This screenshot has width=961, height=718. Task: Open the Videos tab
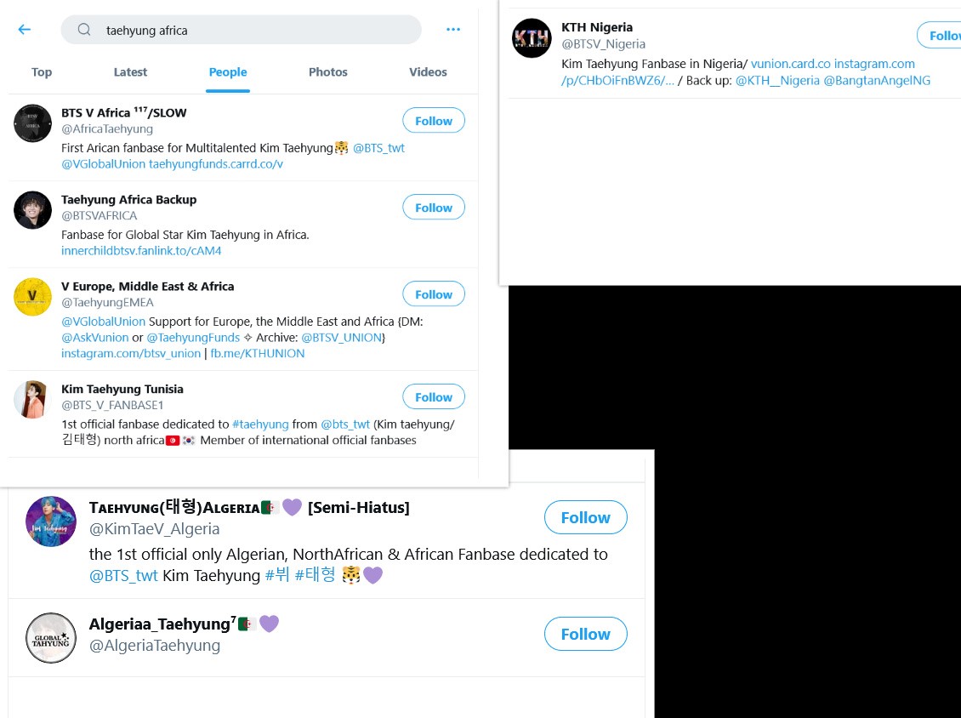coord(428,72)
